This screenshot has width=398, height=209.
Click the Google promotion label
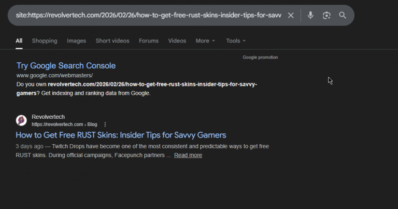(x=260, y=58)
